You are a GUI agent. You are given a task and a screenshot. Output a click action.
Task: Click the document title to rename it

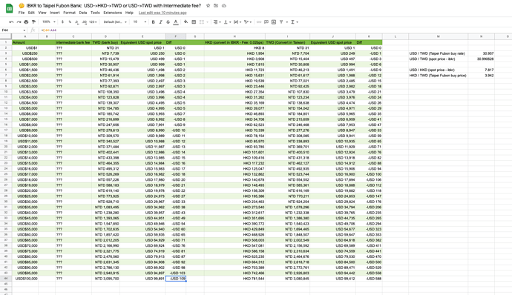click(x=114, y=5)
